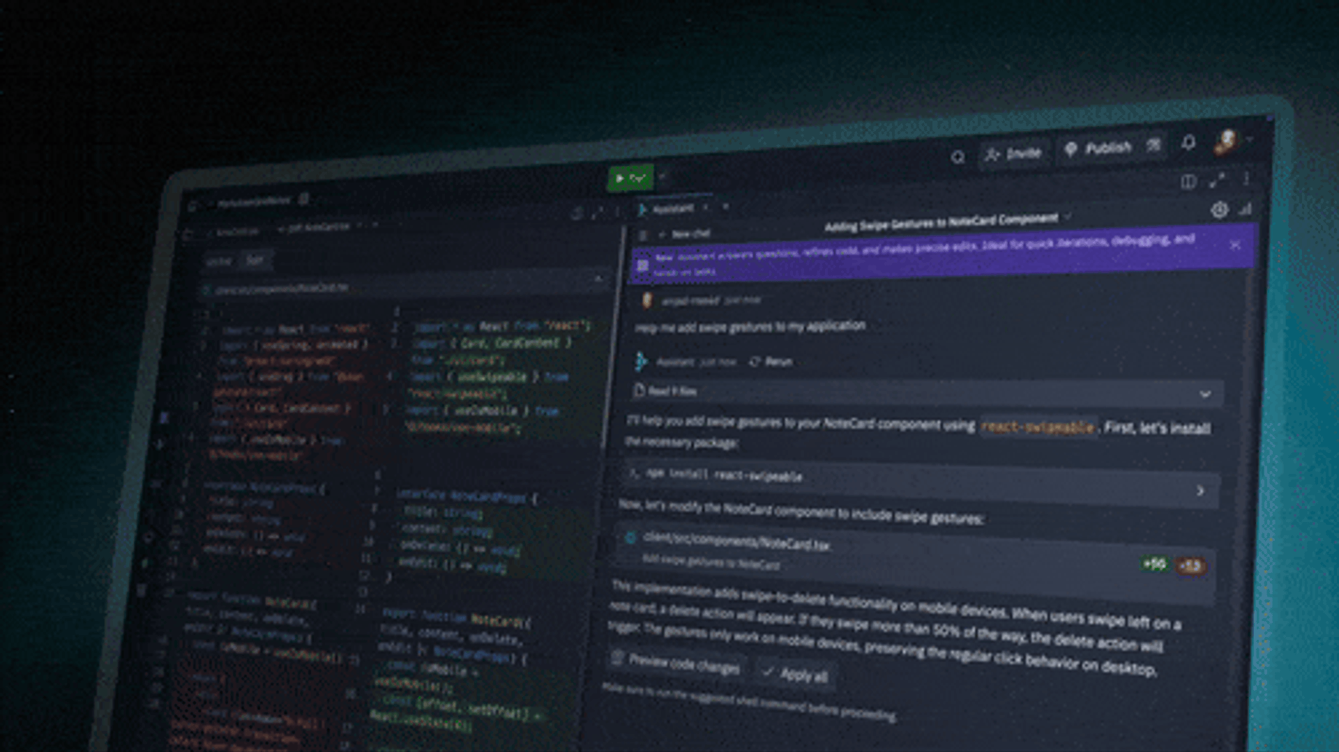
Task: Click the user avatar on the chat message
Action: tap(646, 300)
